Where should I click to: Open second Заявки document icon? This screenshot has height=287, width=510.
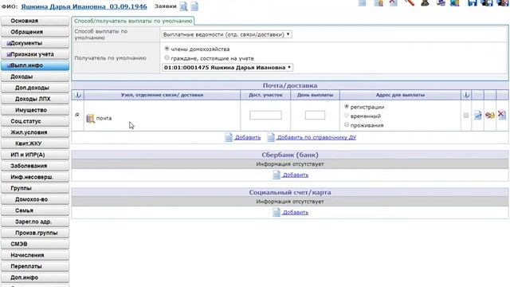pos(194,6)
